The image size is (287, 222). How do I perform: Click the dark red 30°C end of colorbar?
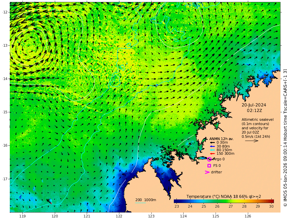[x=272, y=201]
